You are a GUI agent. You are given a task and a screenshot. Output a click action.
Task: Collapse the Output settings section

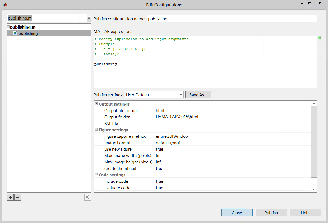point(96,104)
